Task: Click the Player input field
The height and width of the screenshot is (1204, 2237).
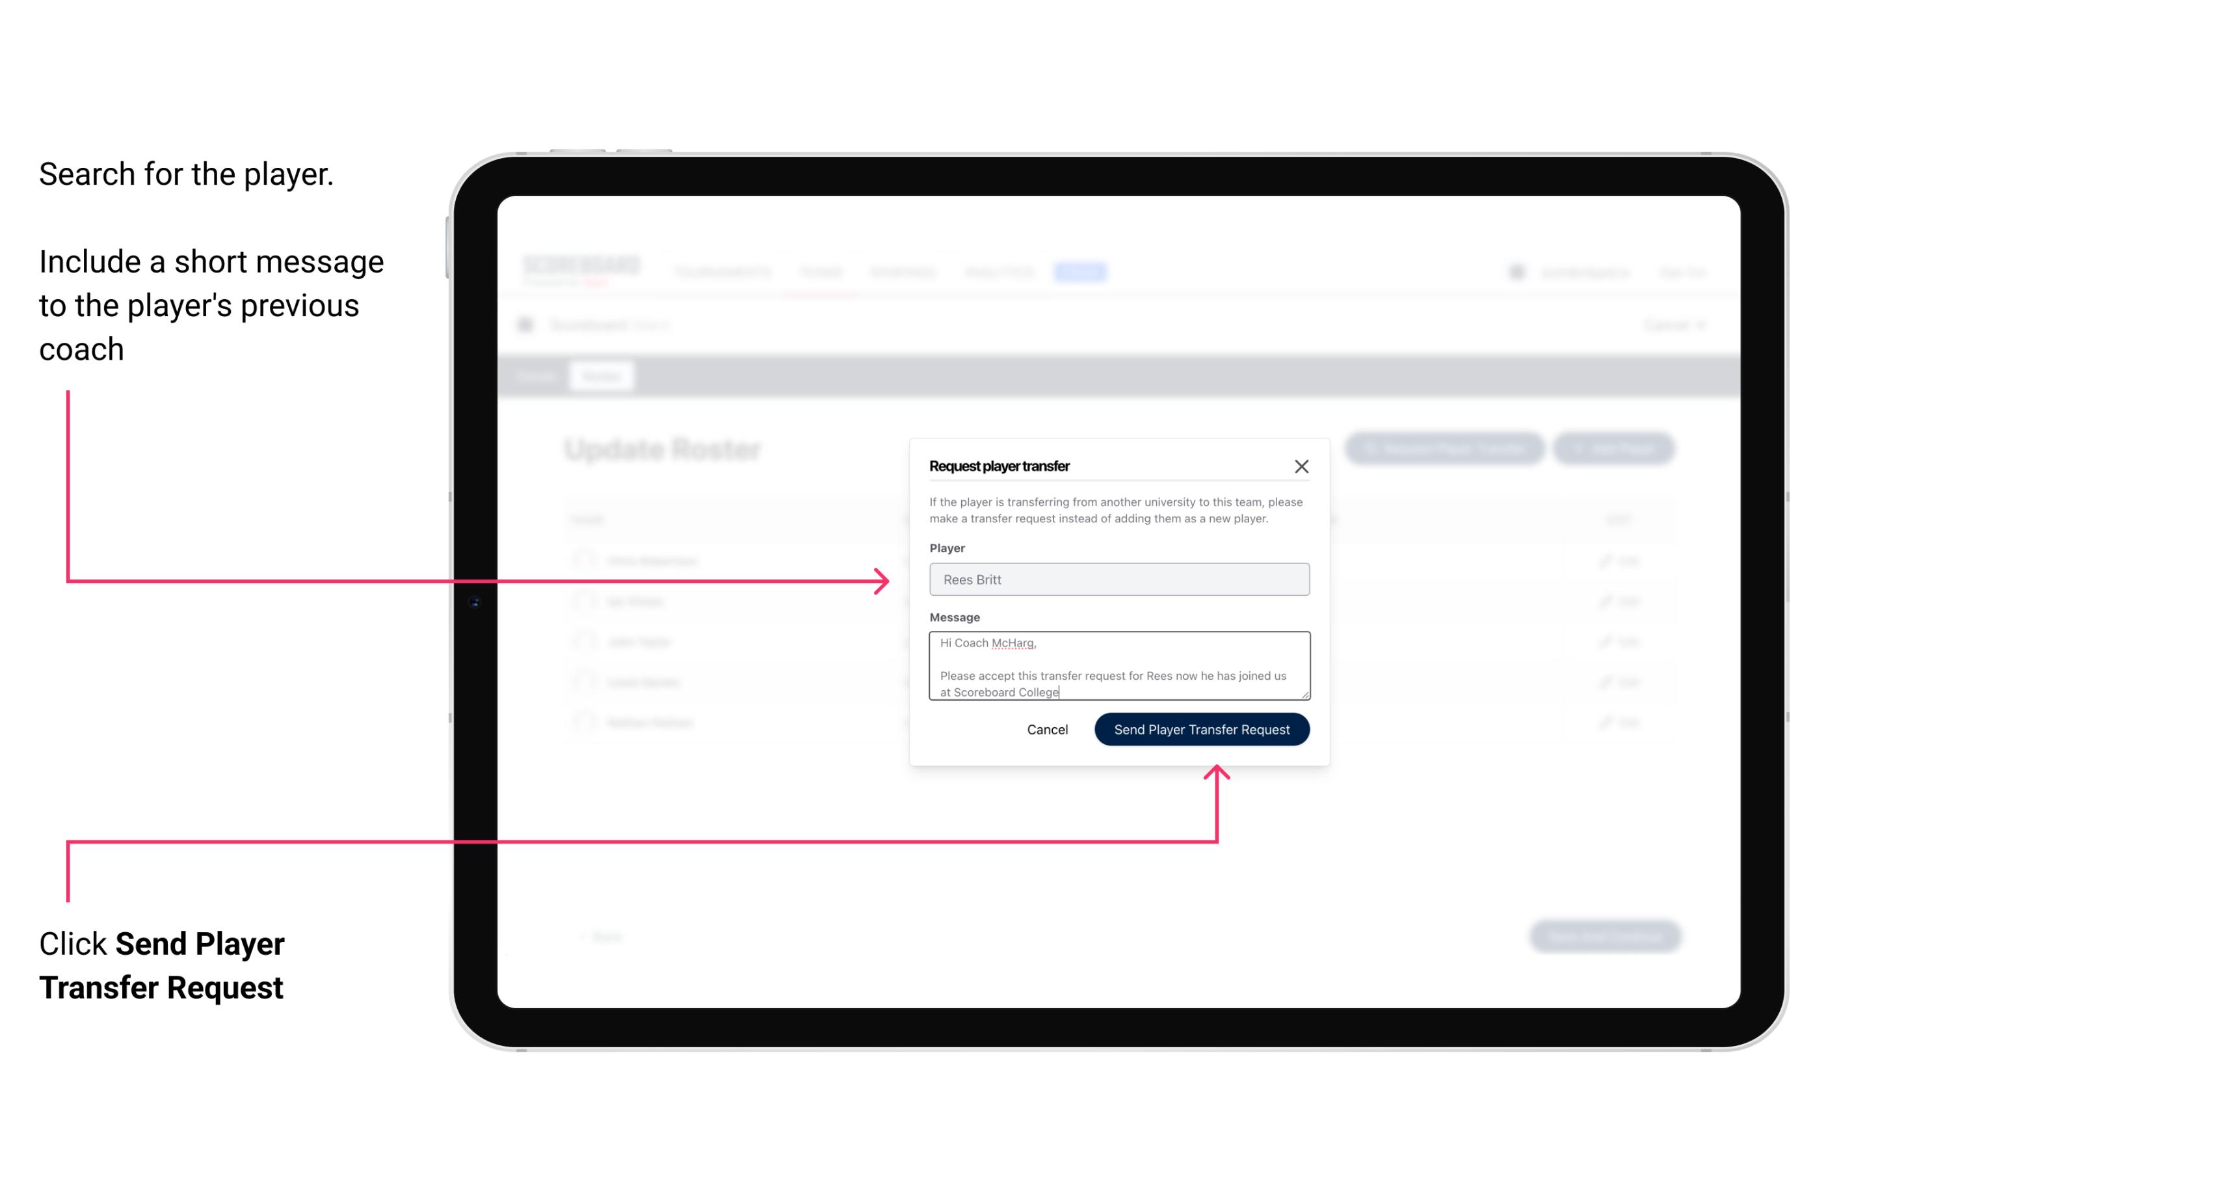Action: coord(1118,580)
